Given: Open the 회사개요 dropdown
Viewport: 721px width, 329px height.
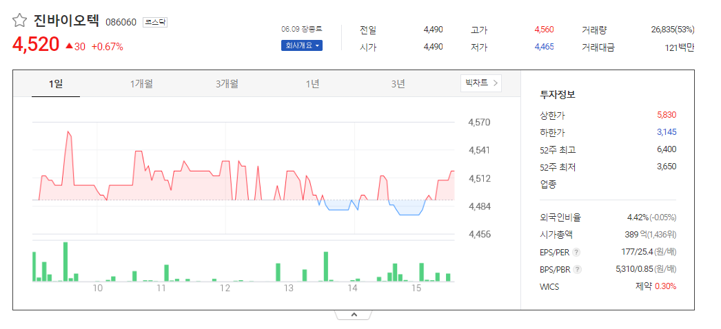Looking at the screenshot, I should 302,45.
